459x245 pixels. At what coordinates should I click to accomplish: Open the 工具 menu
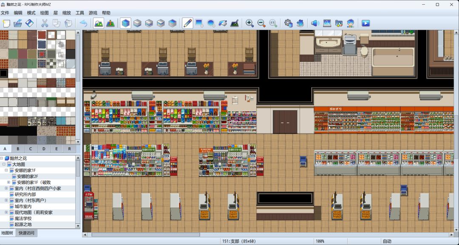pyautogui.click(x=79, y=13)
